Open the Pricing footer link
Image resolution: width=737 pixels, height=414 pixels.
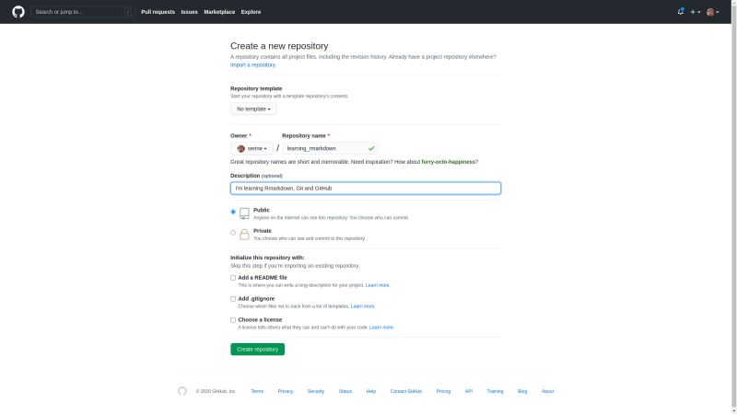click(x=443, y=392)
